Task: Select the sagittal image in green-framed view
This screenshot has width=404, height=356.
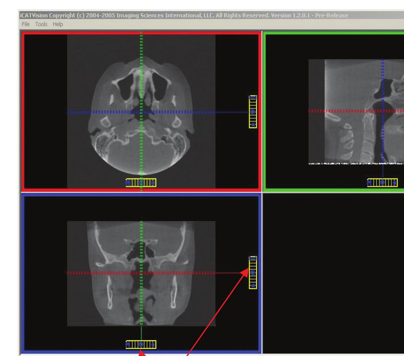Action: tap(356, 112)
